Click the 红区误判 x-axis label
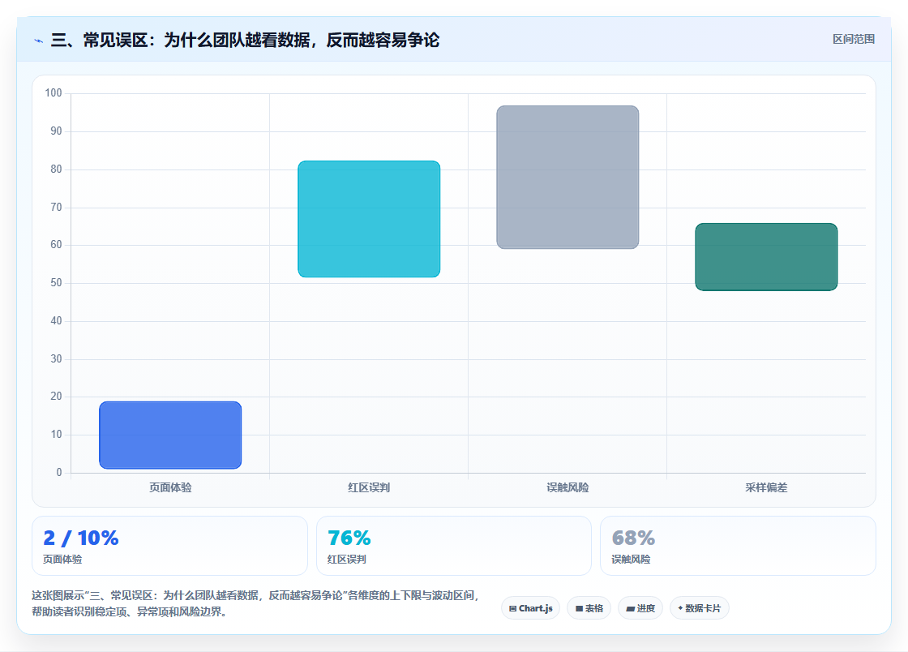Screen dimensions: 908x652 coord(369,487)
